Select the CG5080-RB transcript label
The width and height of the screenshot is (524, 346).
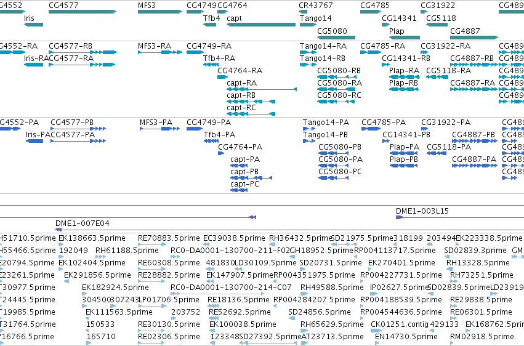[339, 70]
